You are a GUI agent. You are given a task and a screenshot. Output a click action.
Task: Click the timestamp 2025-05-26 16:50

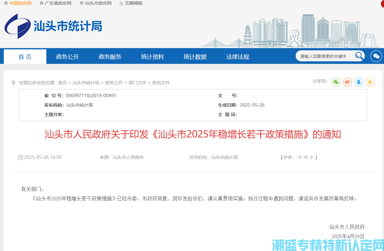coord(43,157)
